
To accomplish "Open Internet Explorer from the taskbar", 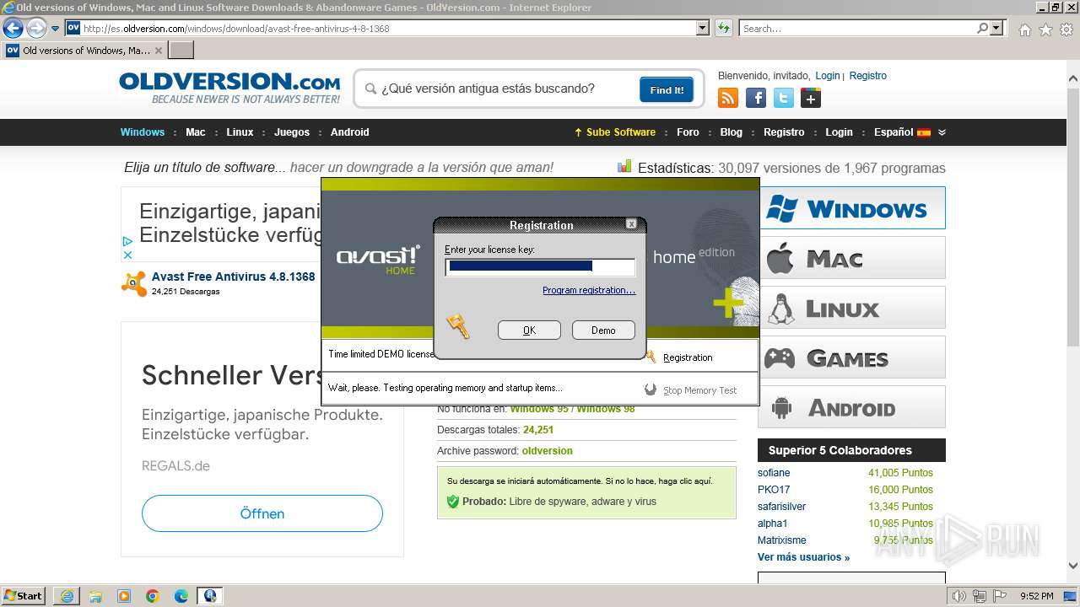I will pyautogui.click(x=67, y=596).
